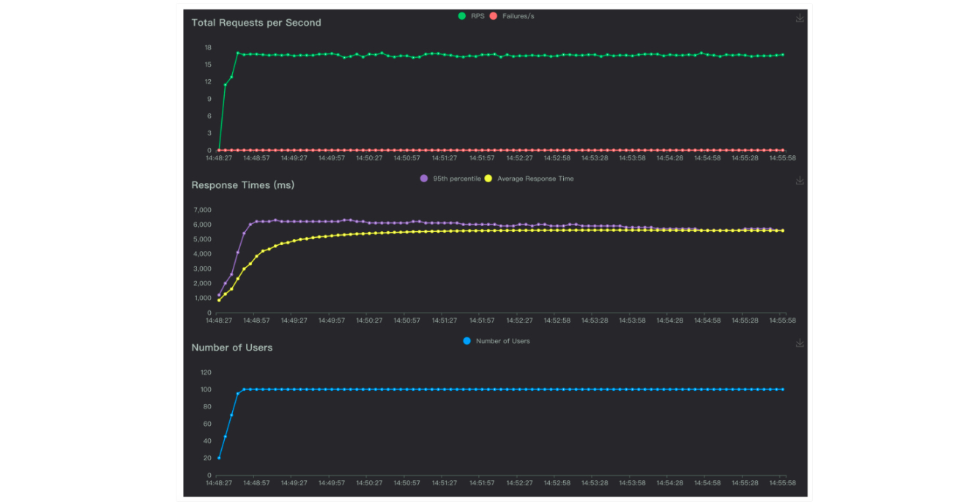Screen dimensions: 971x502
Task: Click the Number of Users chart title
Action: coord(231,348)
